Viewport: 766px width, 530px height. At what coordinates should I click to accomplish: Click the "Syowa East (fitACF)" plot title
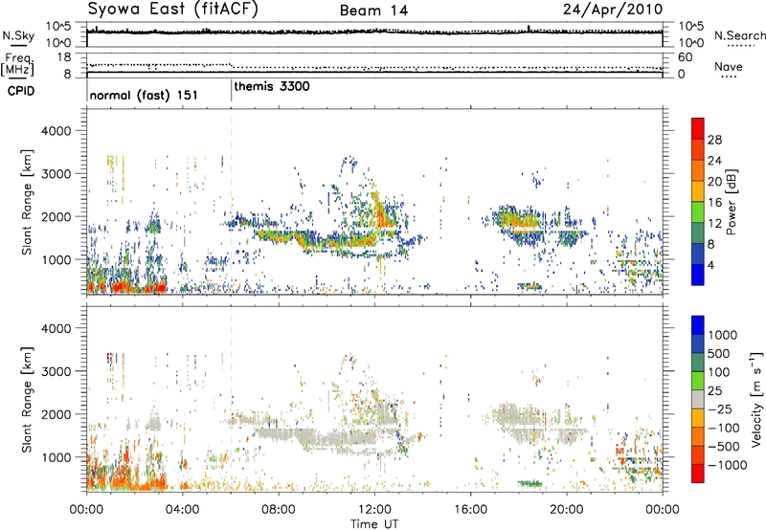[x=173, y=10]
